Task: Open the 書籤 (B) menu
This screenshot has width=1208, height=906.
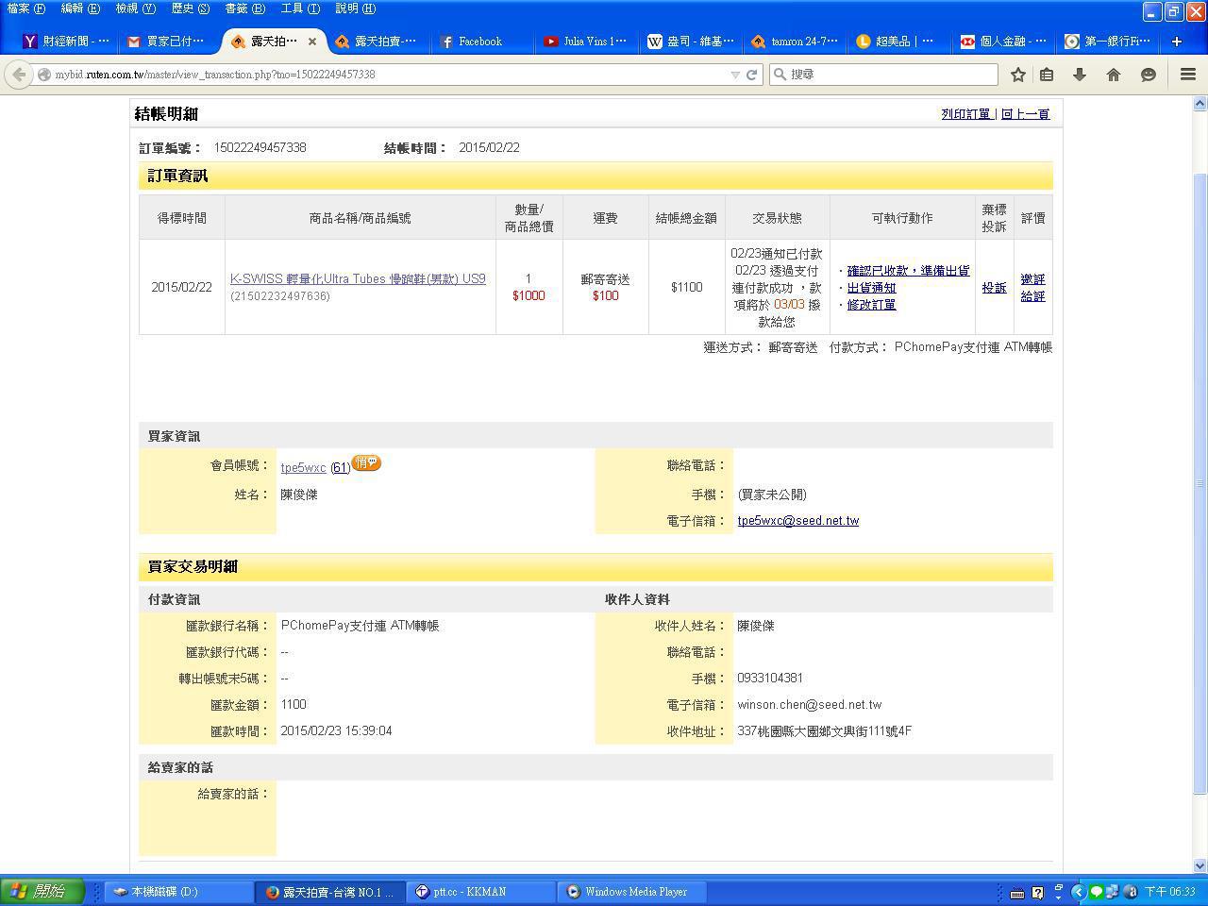Action: (244, 8)
